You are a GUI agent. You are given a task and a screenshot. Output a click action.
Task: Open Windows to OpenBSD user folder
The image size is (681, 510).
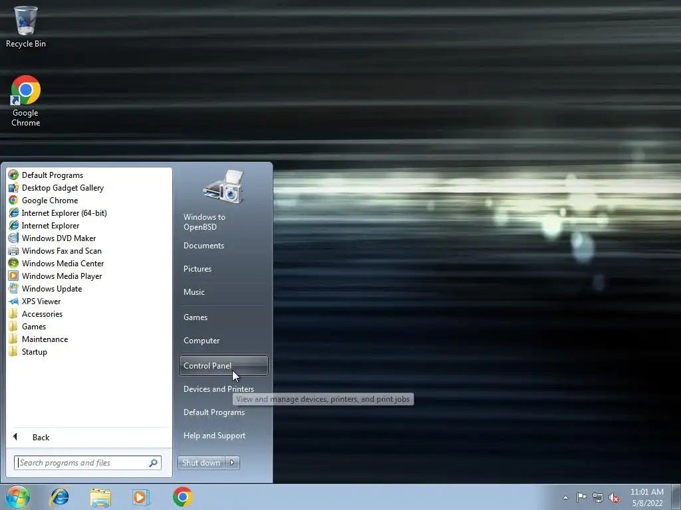[x=205, y=222]
